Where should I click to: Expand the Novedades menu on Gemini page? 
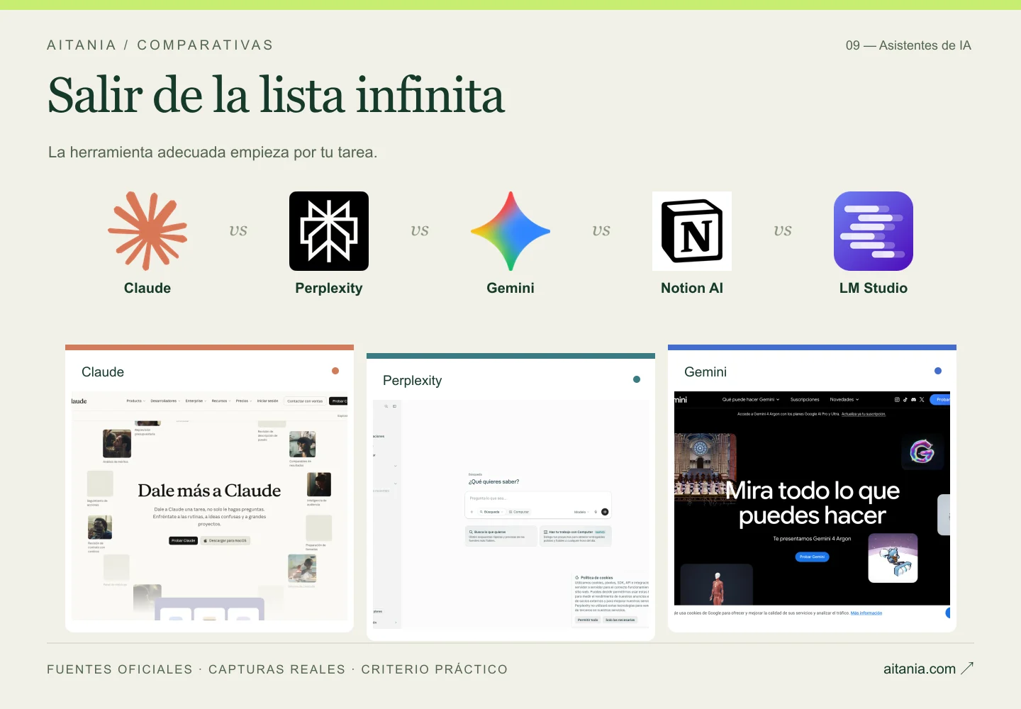click(x=844, y=400)
